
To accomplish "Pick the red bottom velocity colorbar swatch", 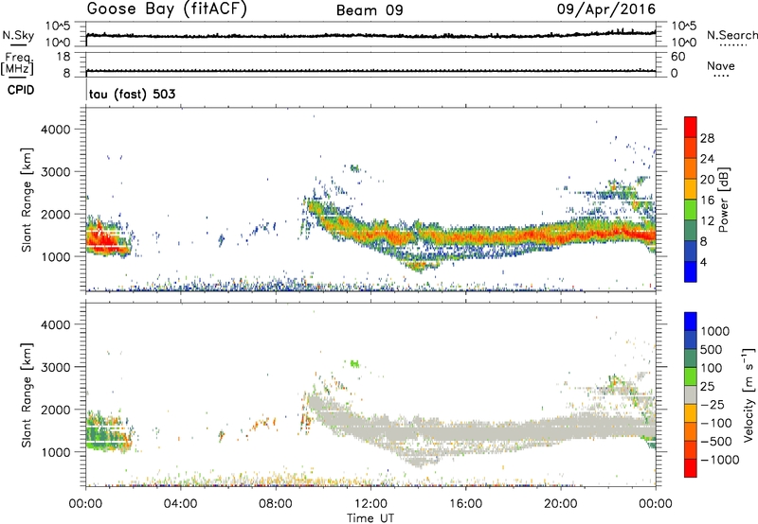I will coord(691,468).
